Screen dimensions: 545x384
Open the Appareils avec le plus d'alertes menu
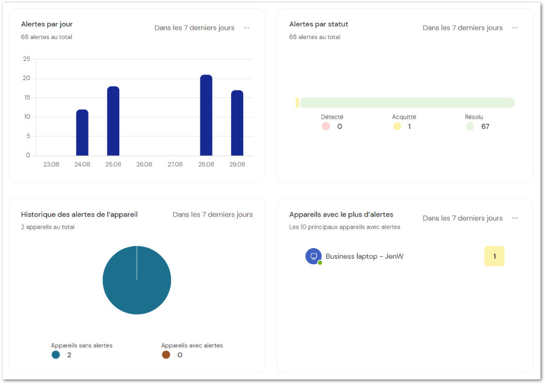click(515, 218)
